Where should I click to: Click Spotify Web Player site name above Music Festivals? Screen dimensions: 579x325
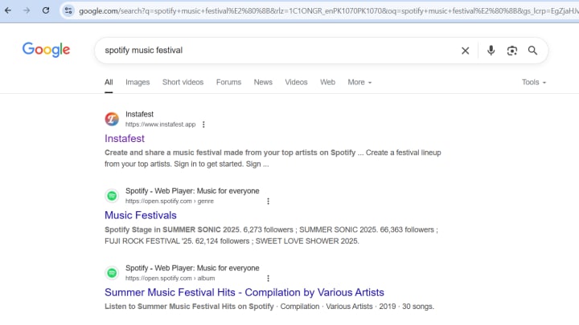pos(192,191)
